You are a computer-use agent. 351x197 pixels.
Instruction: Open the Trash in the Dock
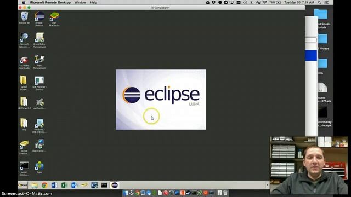point(225,193)
